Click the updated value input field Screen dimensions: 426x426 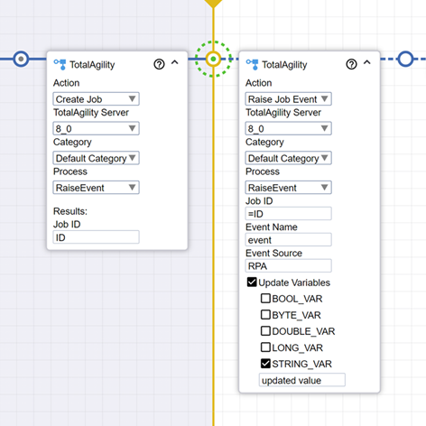point(302,380)
